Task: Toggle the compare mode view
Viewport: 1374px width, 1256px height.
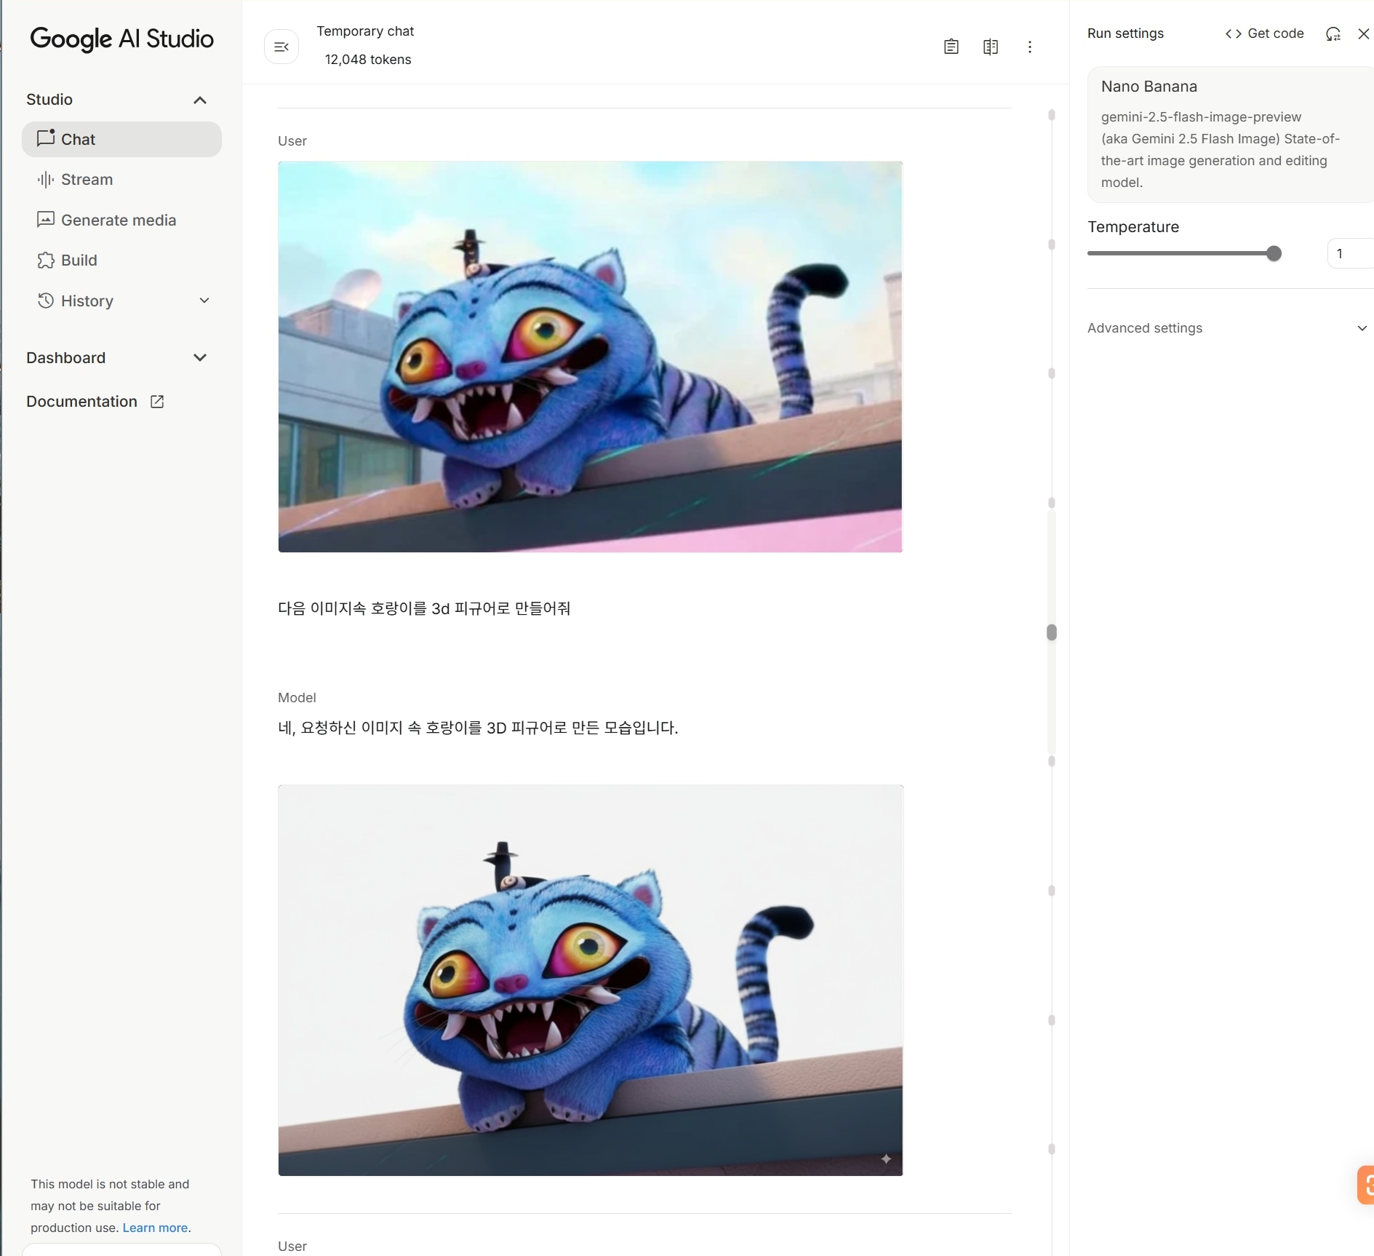Action: [990, 47]
